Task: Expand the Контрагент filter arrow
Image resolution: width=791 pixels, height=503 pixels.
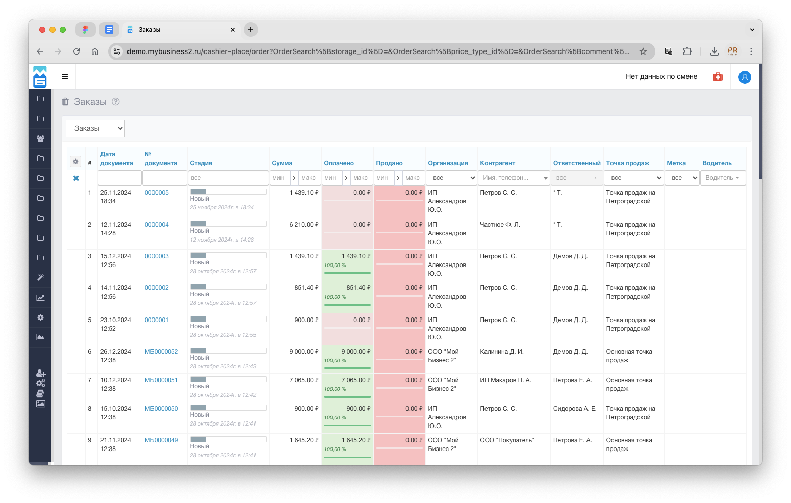Action: (546, 178)
